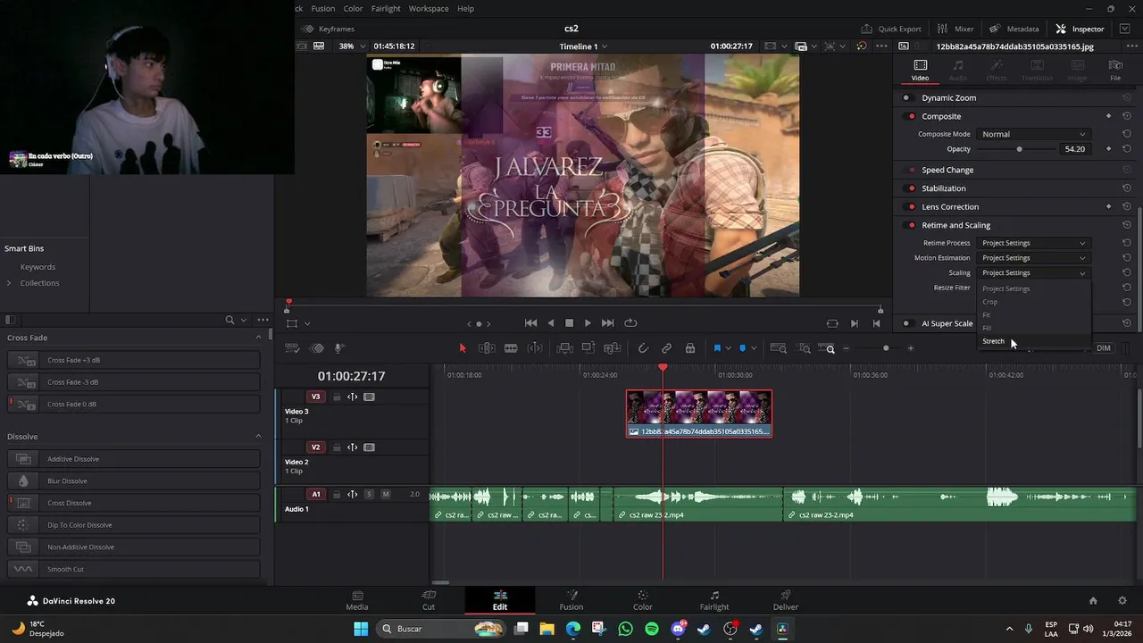The image size is (1143, 643).
Task: Switch to the Color page
Action: point(643,600)
